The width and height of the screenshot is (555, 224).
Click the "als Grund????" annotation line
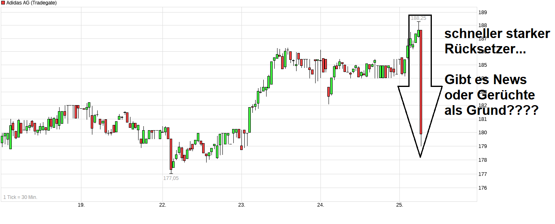click(491, 110)
